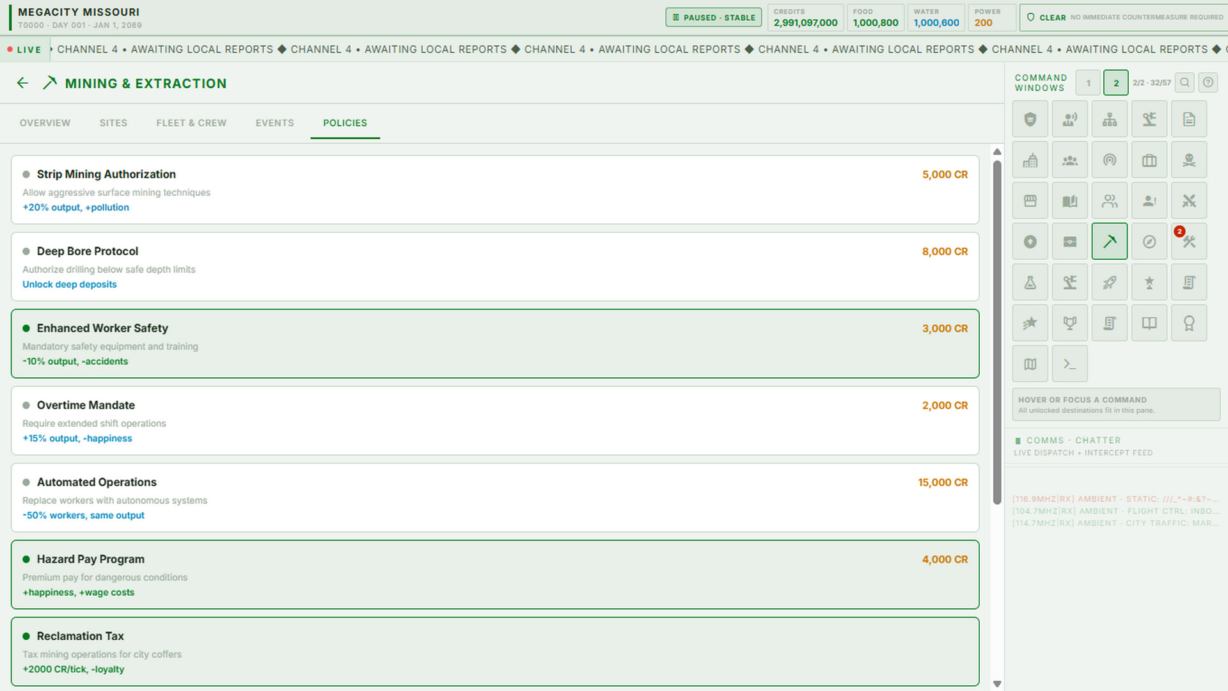Open the rocket command icon
The width and height of the screenshot is (1228, 691).
click(1109, 282)
